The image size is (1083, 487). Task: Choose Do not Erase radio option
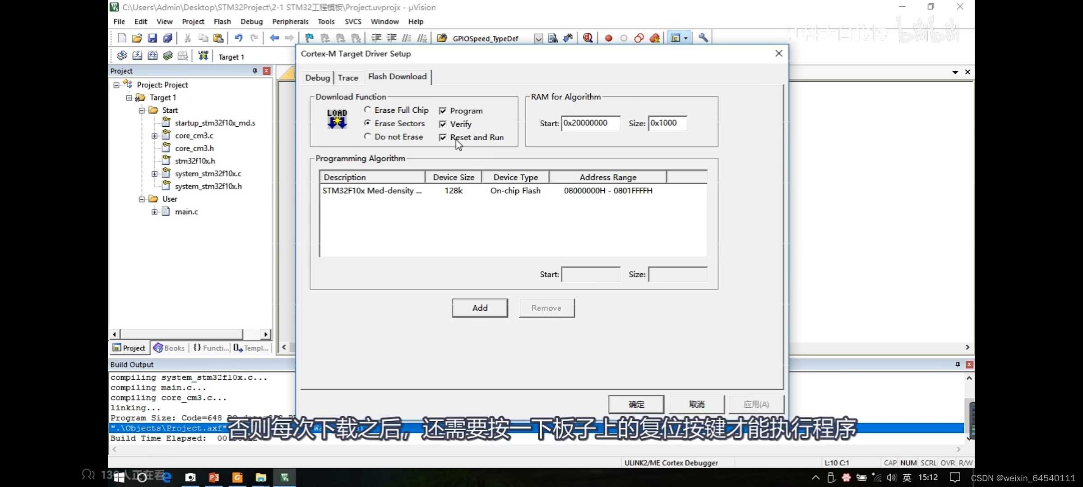point(367,136)
